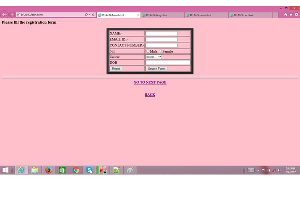This screenshot has height=213, width=300.
Task: Switch to the form.html tab
Action: pyautogui.click(x=119, y=15)
